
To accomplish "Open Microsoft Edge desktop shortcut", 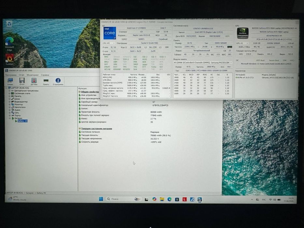I will [9, 44].
